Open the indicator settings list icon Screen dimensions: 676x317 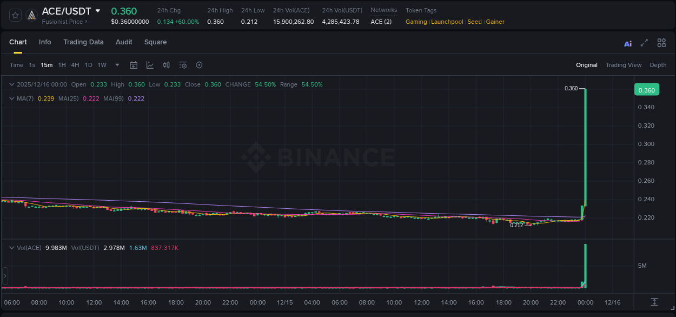[x=183, y=65]
